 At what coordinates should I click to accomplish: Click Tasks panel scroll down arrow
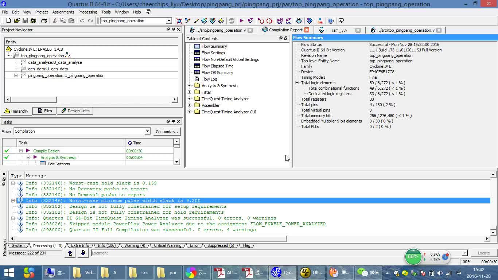tap(177, 162)
